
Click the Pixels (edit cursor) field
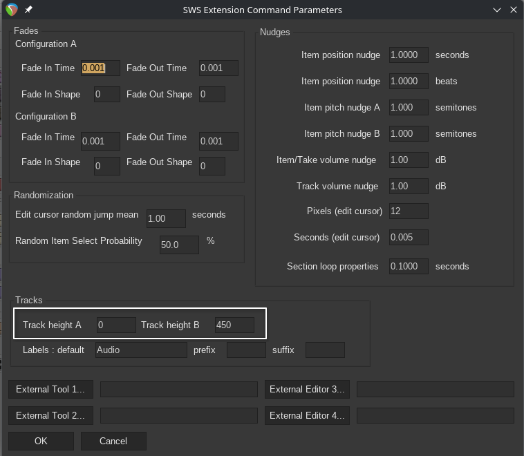coord(409,211)
